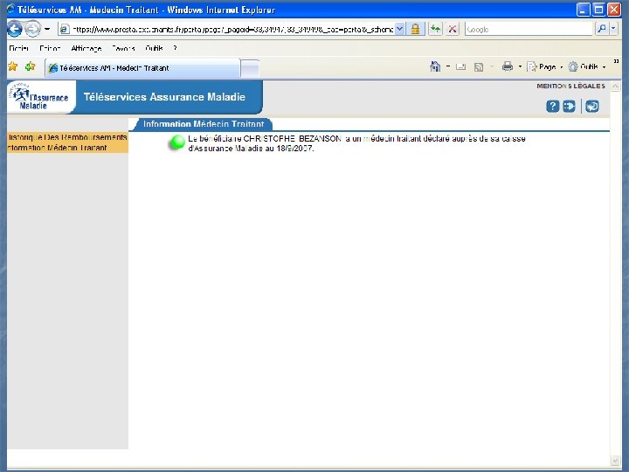Viewport: 629px width, 472px height.
Task: Click the Home page icon
Action: point(435,66)
